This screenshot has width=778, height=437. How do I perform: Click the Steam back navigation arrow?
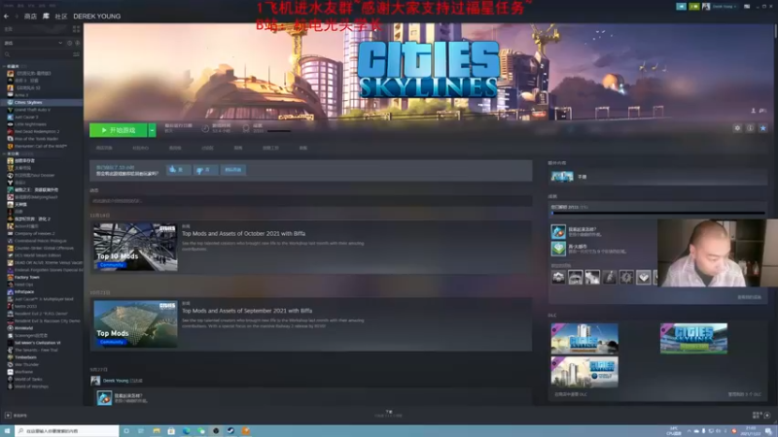[7, 17]
